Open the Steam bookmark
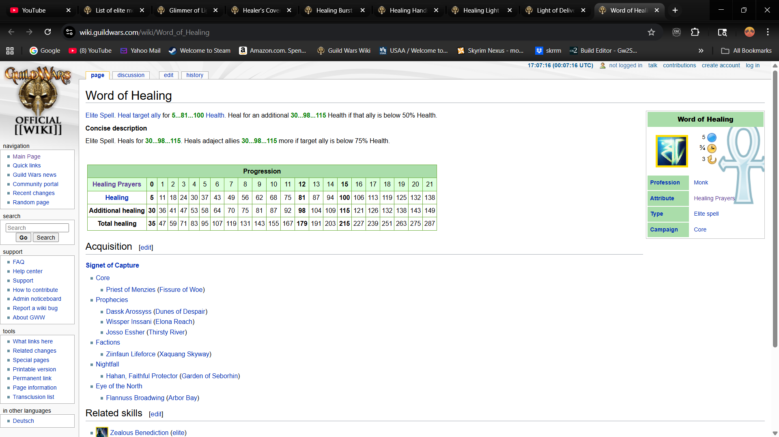The width and height of the screenshot is (779, 437). pos(200,51)
